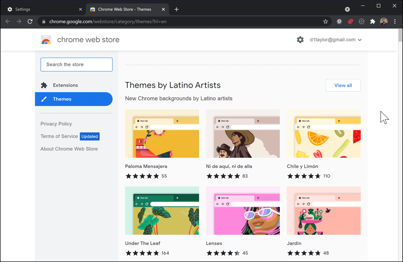This screenshot has height=262, width=403.
Task: Click the tab search down-arrow icon
Action: click(x=347, y=10)
